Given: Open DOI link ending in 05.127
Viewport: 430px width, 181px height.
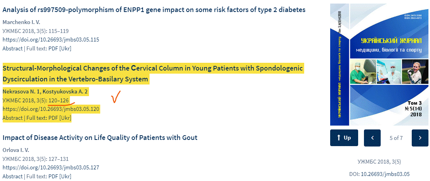Looking at the screenshot, I should tap(51, 168).
